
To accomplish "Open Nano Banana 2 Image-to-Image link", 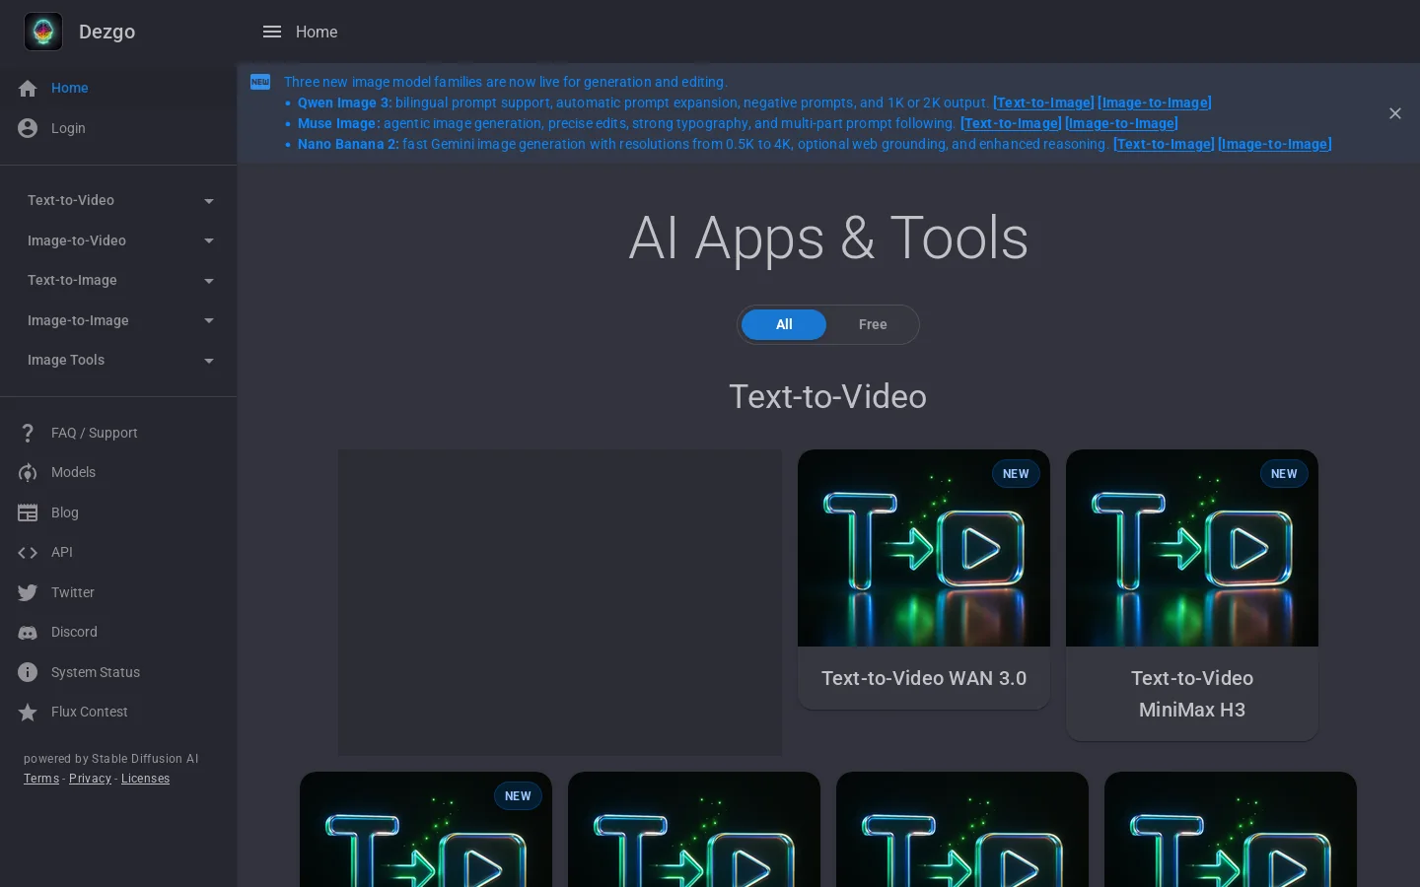I will [x=1275, y=144].
